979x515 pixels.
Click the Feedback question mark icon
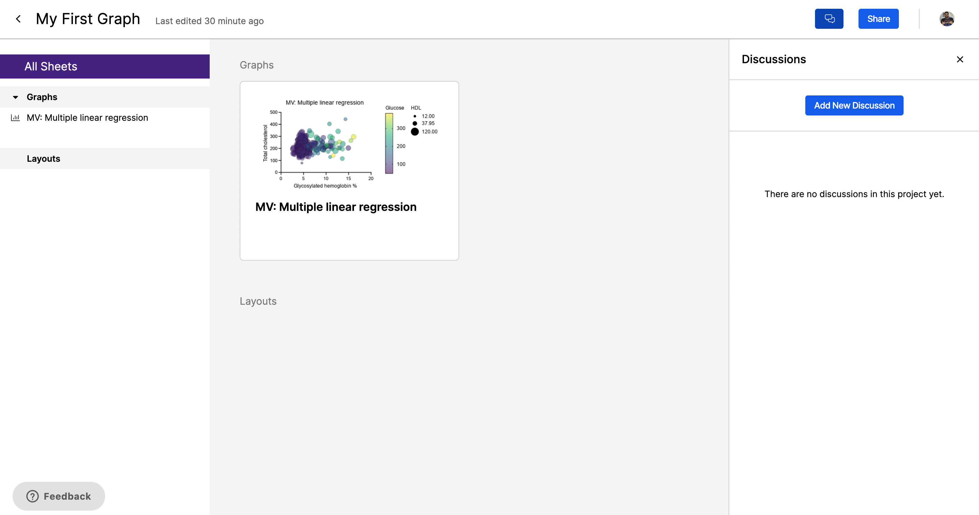click(x=32, y=496)
